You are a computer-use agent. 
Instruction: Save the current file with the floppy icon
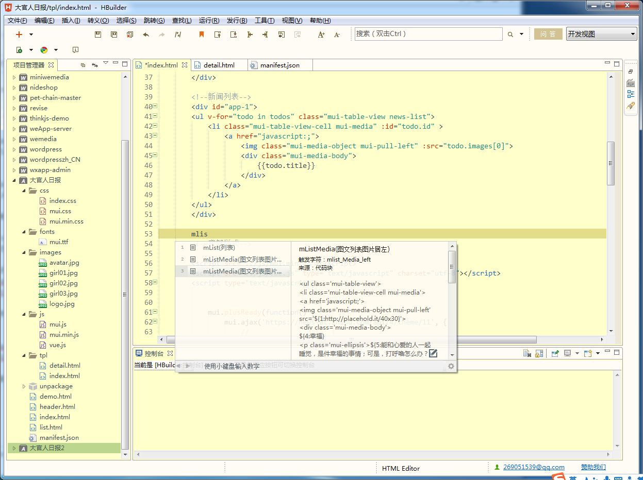pyautogui.click(x=98, y=35)
